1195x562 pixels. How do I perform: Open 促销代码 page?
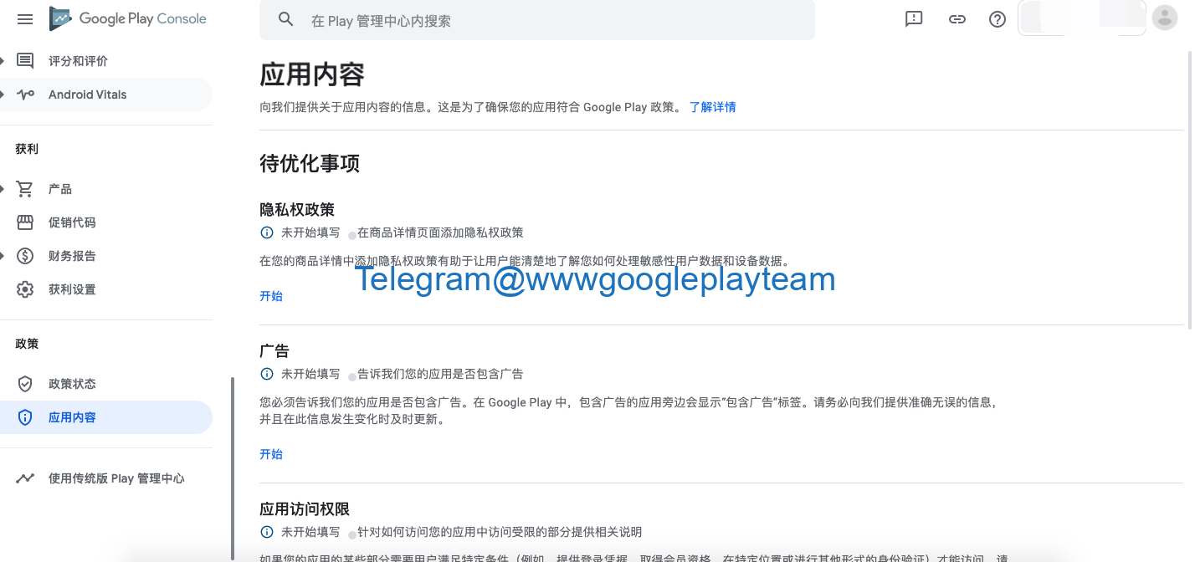[72, 222]
